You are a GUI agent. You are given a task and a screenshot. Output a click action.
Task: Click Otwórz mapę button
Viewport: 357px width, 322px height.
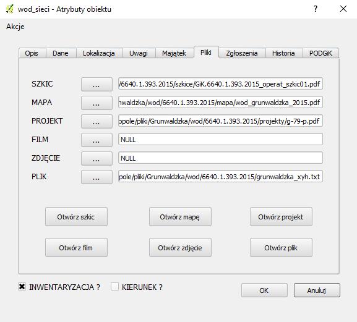(x=180, y=217)
